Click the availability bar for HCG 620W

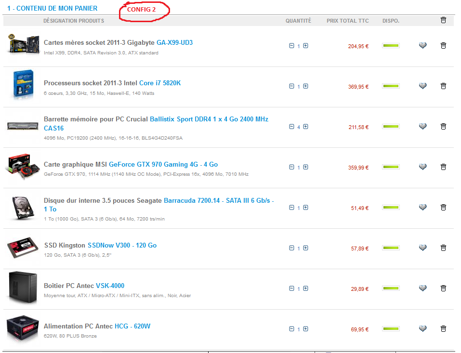point(391,328)
